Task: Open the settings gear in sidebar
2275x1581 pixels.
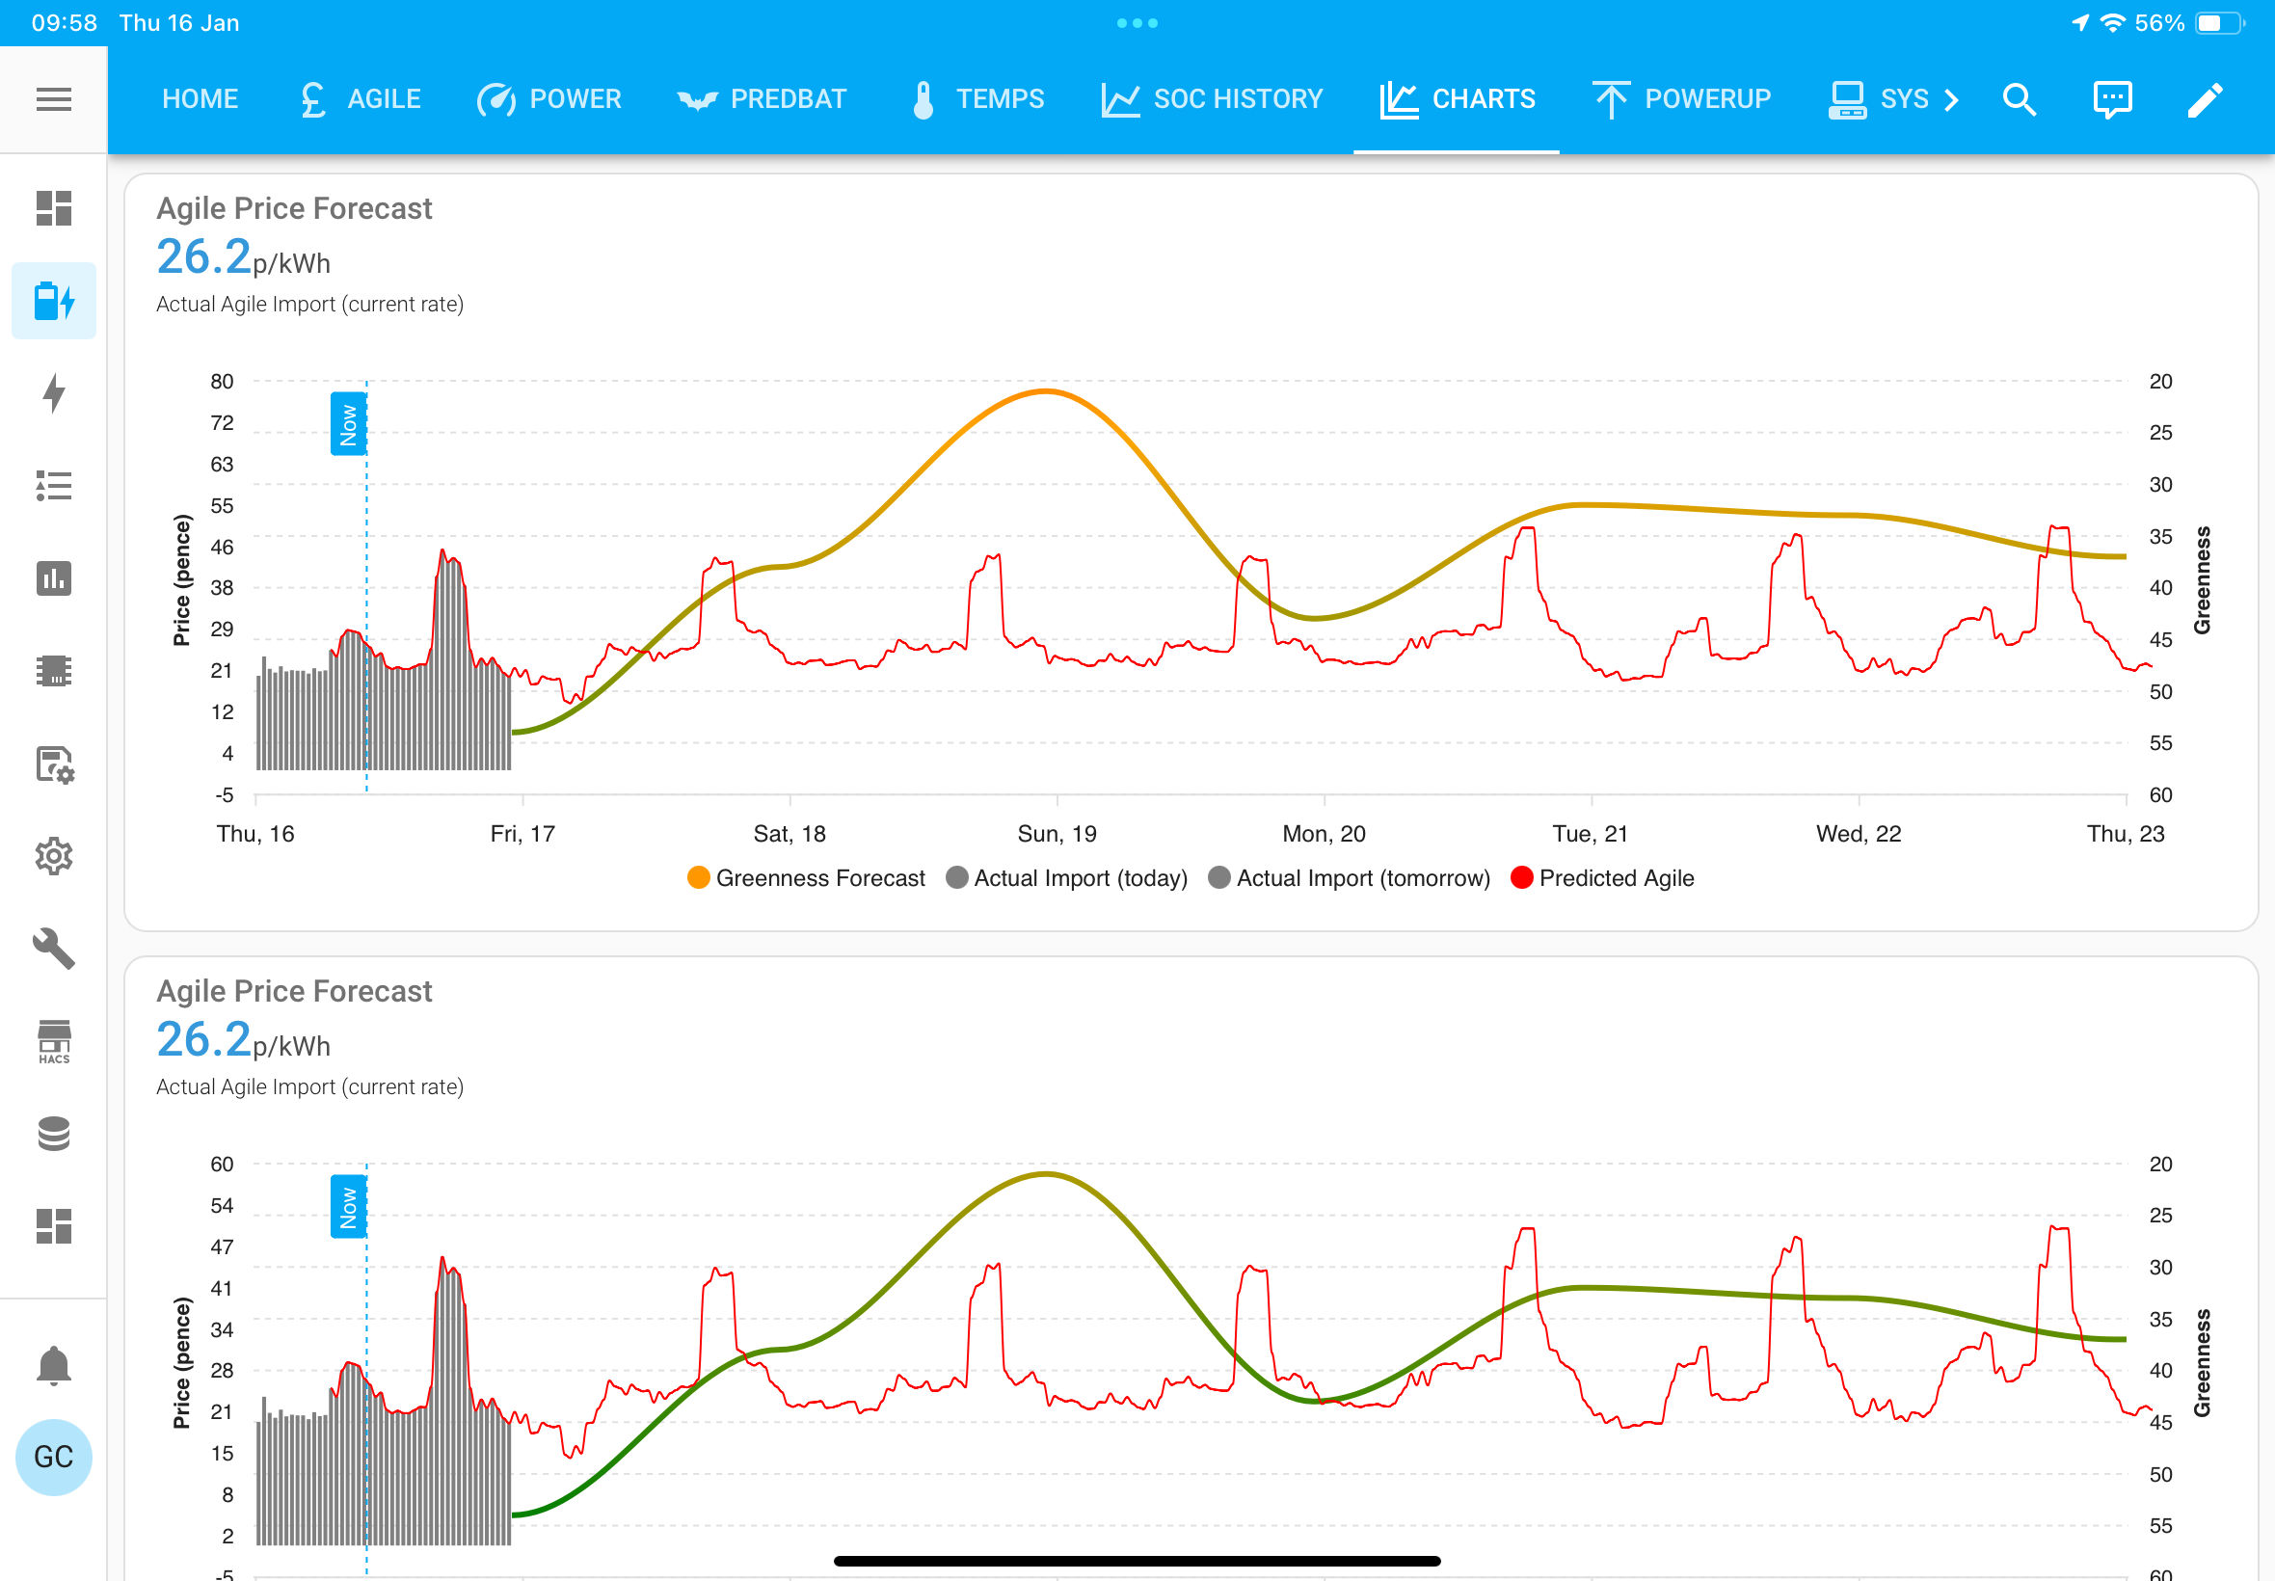Action: point(53,856)
